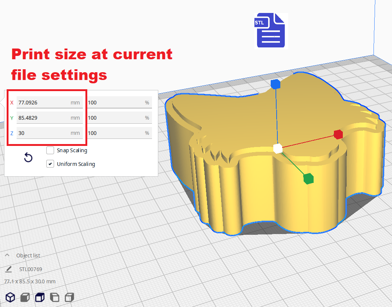Switch to the front view cube icon
Viewport: 392px width, 307px height.
[x=25, y=297]
